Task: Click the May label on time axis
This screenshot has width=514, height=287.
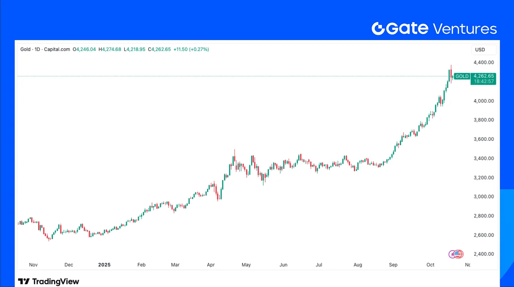Action: pos(246,265)
